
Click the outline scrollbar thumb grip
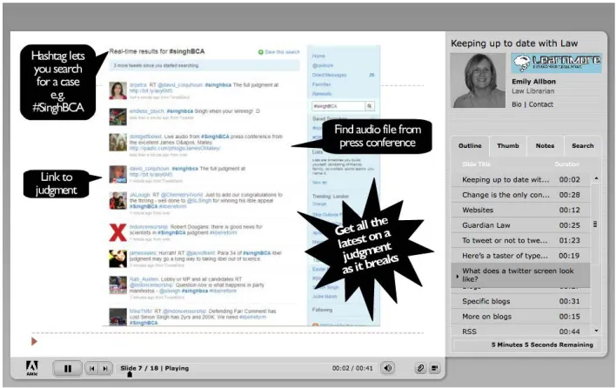click(595, 224)
